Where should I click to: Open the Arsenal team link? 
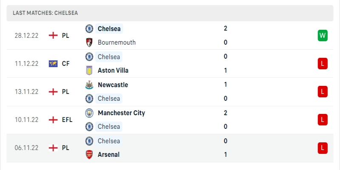point(108,155)
